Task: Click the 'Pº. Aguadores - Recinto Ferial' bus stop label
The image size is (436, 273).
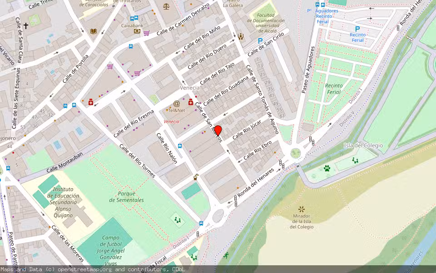Action: pos(322,16)
